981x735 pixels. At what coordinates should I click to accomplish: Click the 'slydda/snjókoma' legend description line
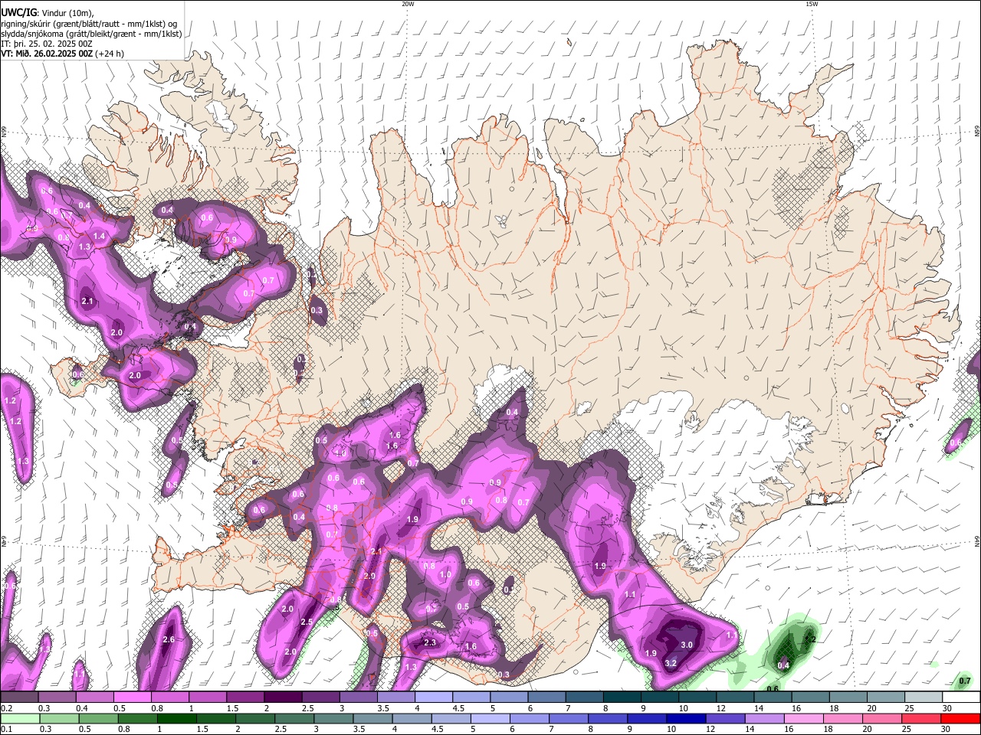[x=91, y=34]
